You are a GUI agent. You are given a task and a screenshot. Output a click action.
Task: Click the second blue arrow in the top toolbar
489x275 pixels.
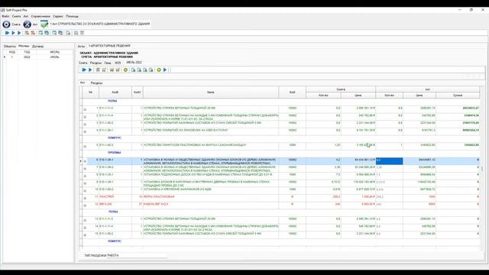[x=13, y=33]
